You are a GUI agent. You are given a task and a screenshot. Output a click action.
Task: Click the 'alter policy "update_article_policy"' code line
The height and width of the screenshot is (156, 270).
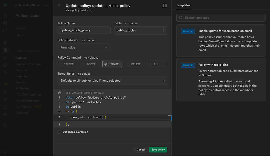click(x=95, y=98)
